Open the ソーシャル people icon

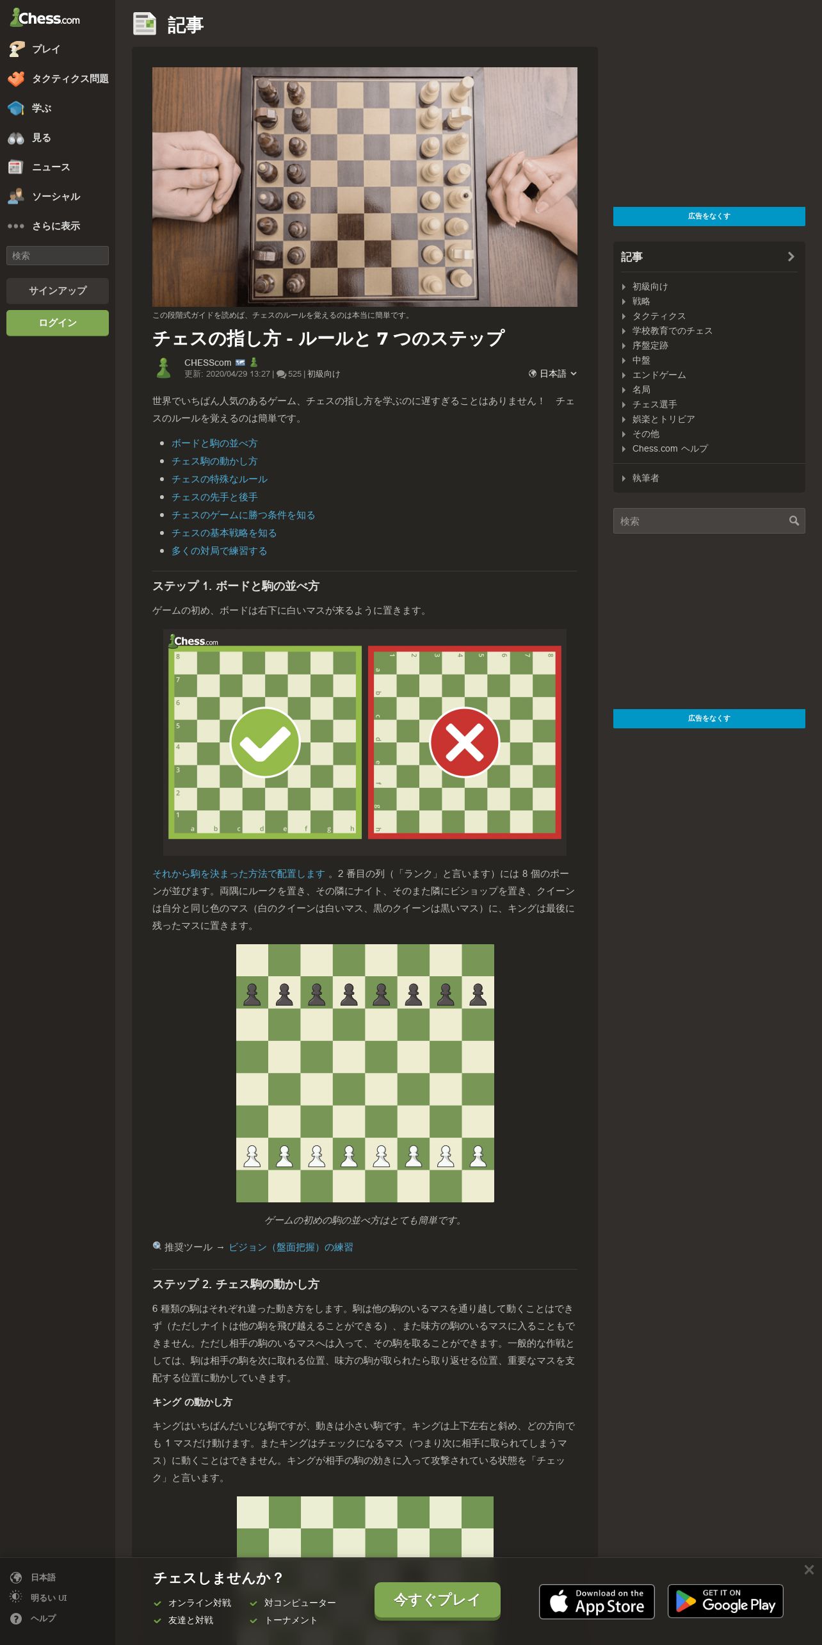17,197
